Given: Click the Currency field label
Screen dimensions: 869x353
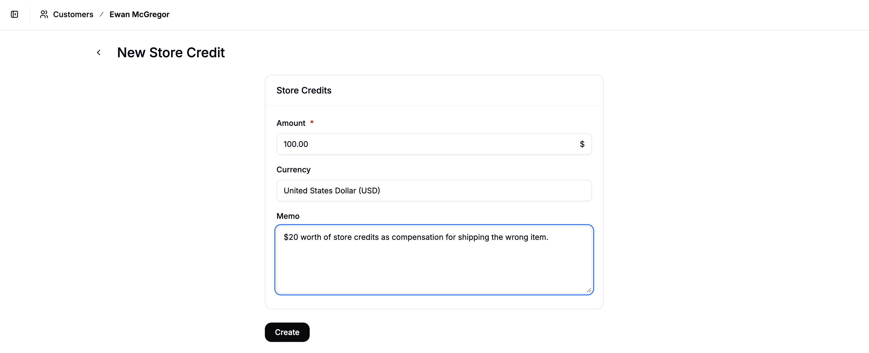Looking at the screenshot, I should pos(293,170).
